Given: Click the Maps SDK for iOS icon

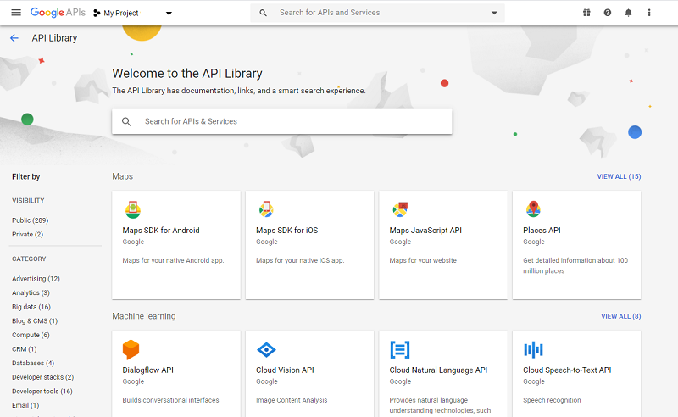Looking at the screenshot, I should tap(266, 209).
